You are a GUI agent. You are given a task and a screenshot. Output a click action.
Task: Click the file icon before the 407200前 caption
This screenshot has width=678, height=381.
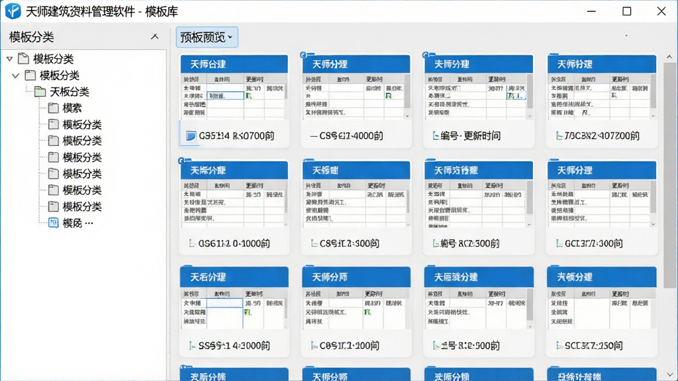tap(559, 136)
